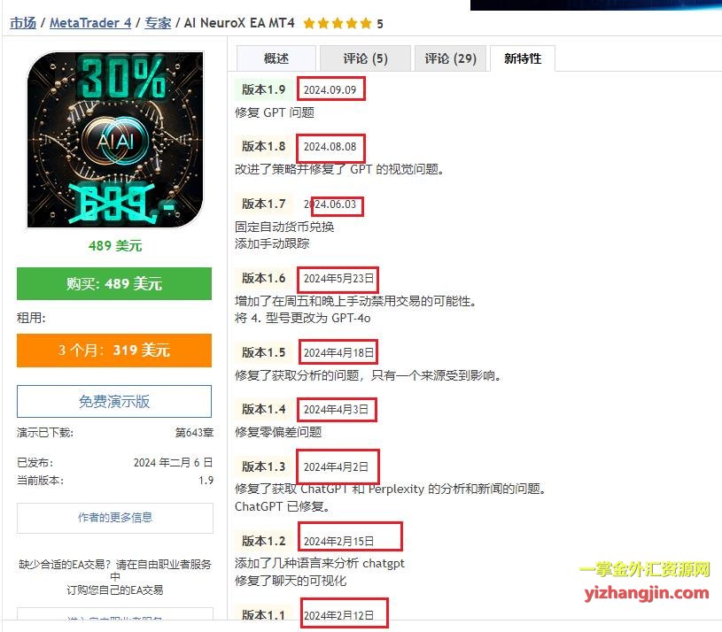Click the green 购买: 489 美元 button

click(x=114, y=284)
